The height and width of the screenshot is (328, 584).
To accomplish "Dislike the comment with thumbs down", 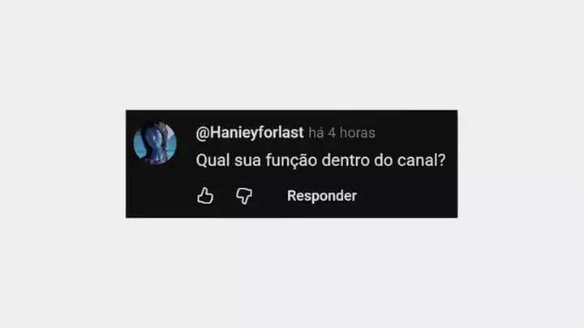I will (x=244, y=196).
